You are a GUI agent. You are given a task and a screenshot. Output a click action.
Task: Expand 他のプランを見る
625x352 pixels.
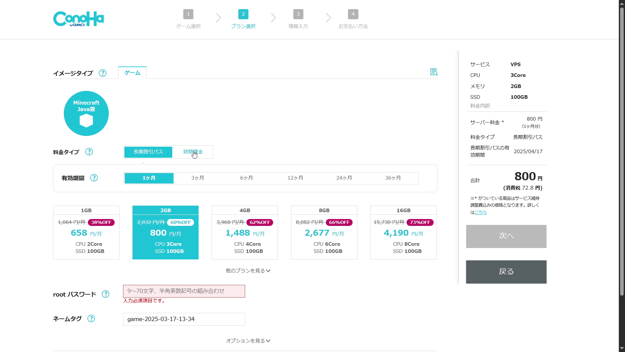[x=248, y=271]
